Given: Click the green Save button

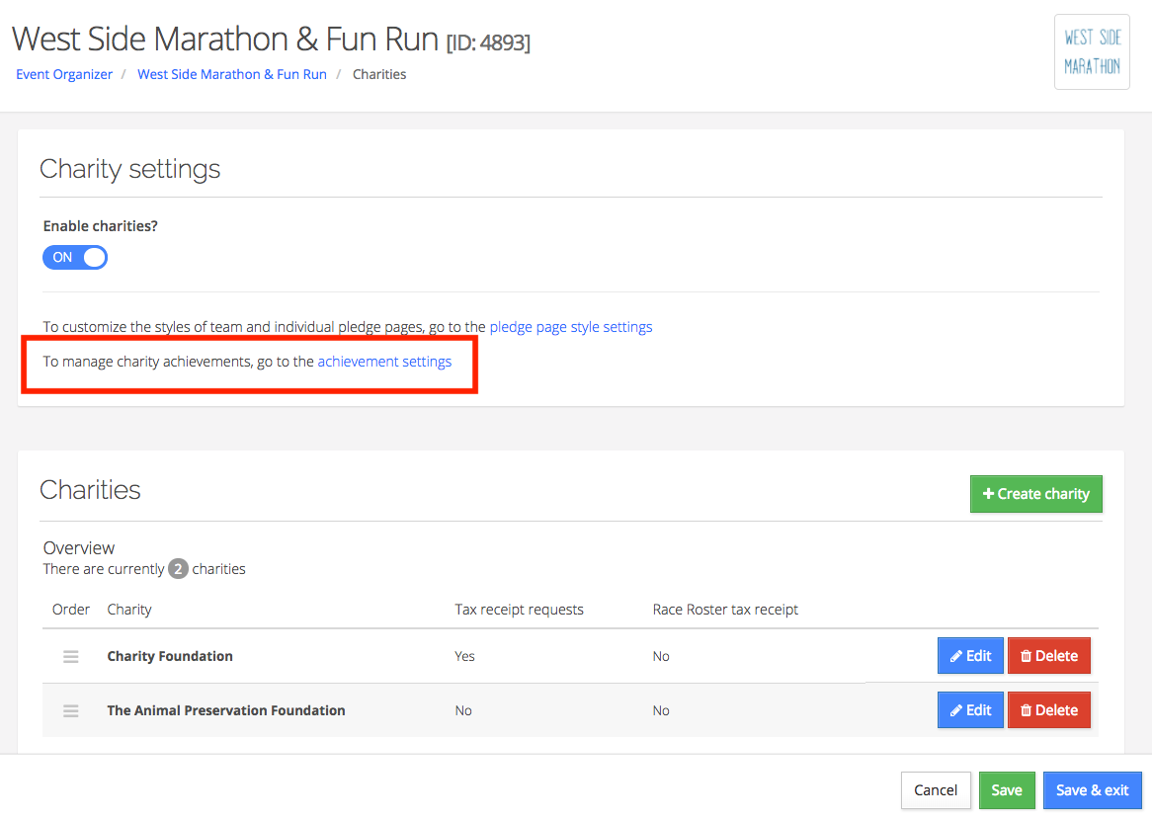Looking at the screenshot, I should (1007, 790).
